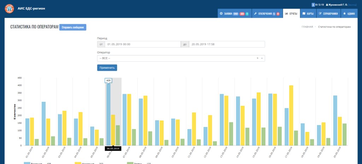Click the 450 value on the vertical axis
The height and width of the screenshot is (164, 362).
(x=20, y=78)
